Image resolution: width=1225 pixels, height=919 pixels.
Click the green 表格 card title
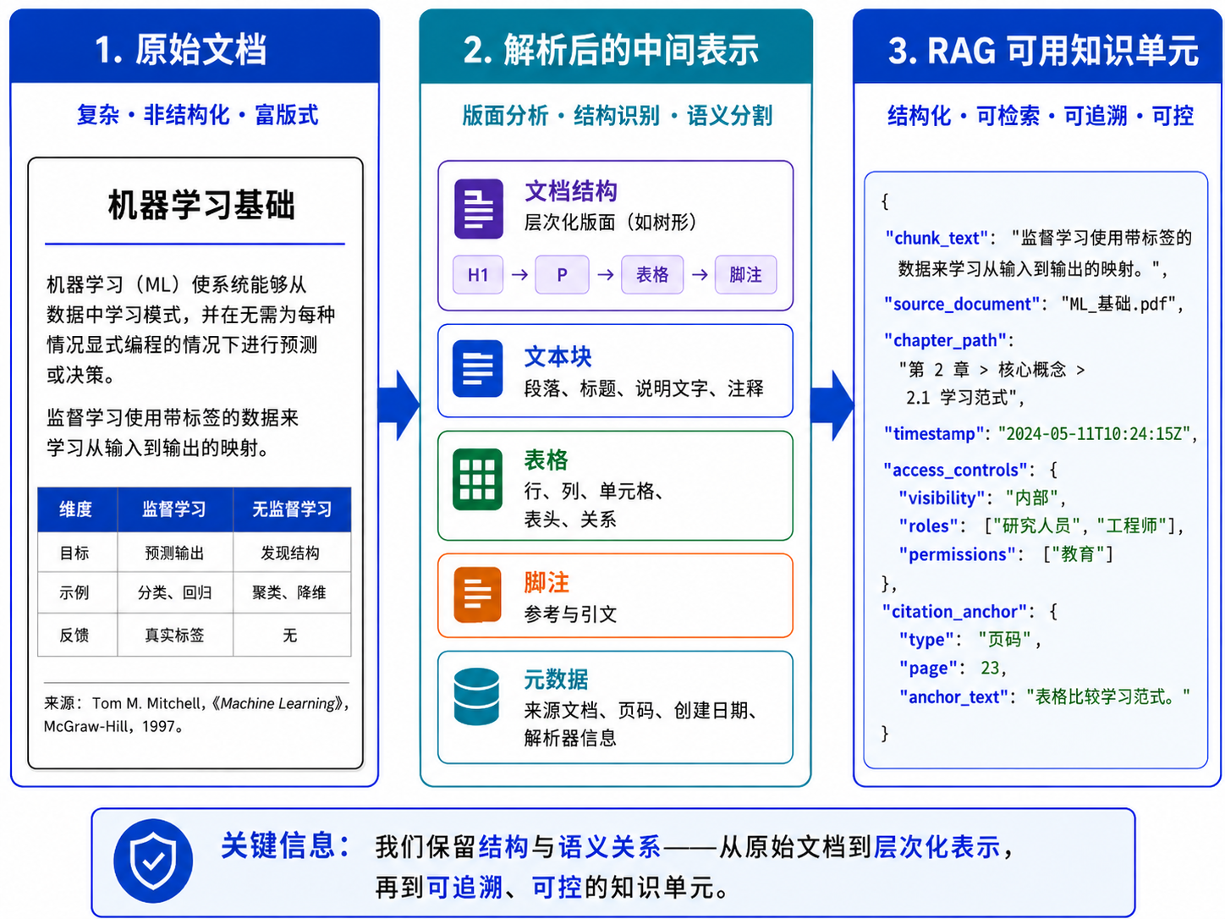(x=547, y=460)
